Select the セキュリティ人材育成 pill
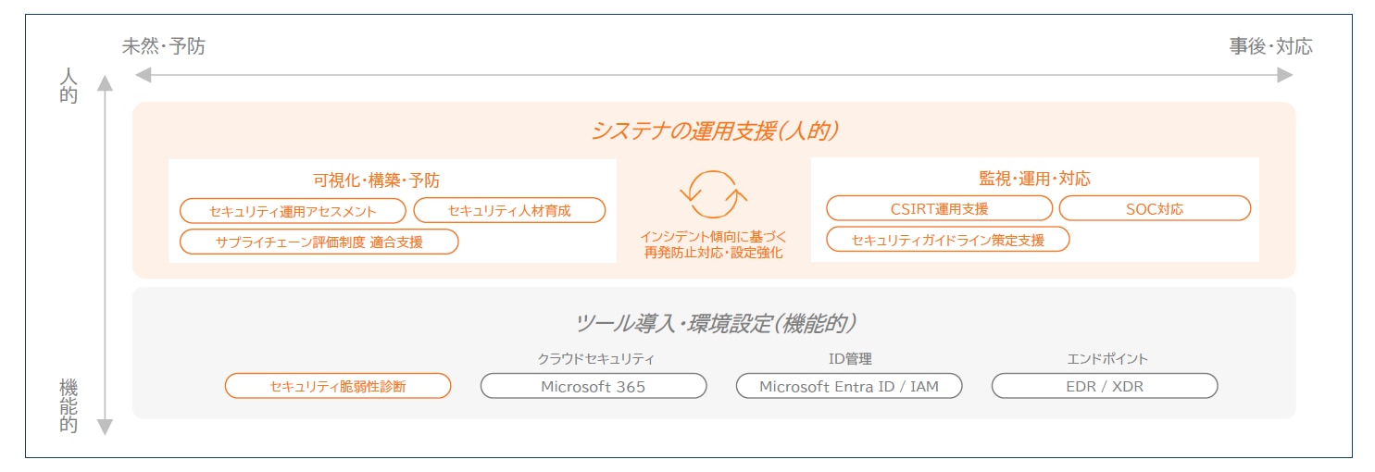1375x472 pixels. 509,211
